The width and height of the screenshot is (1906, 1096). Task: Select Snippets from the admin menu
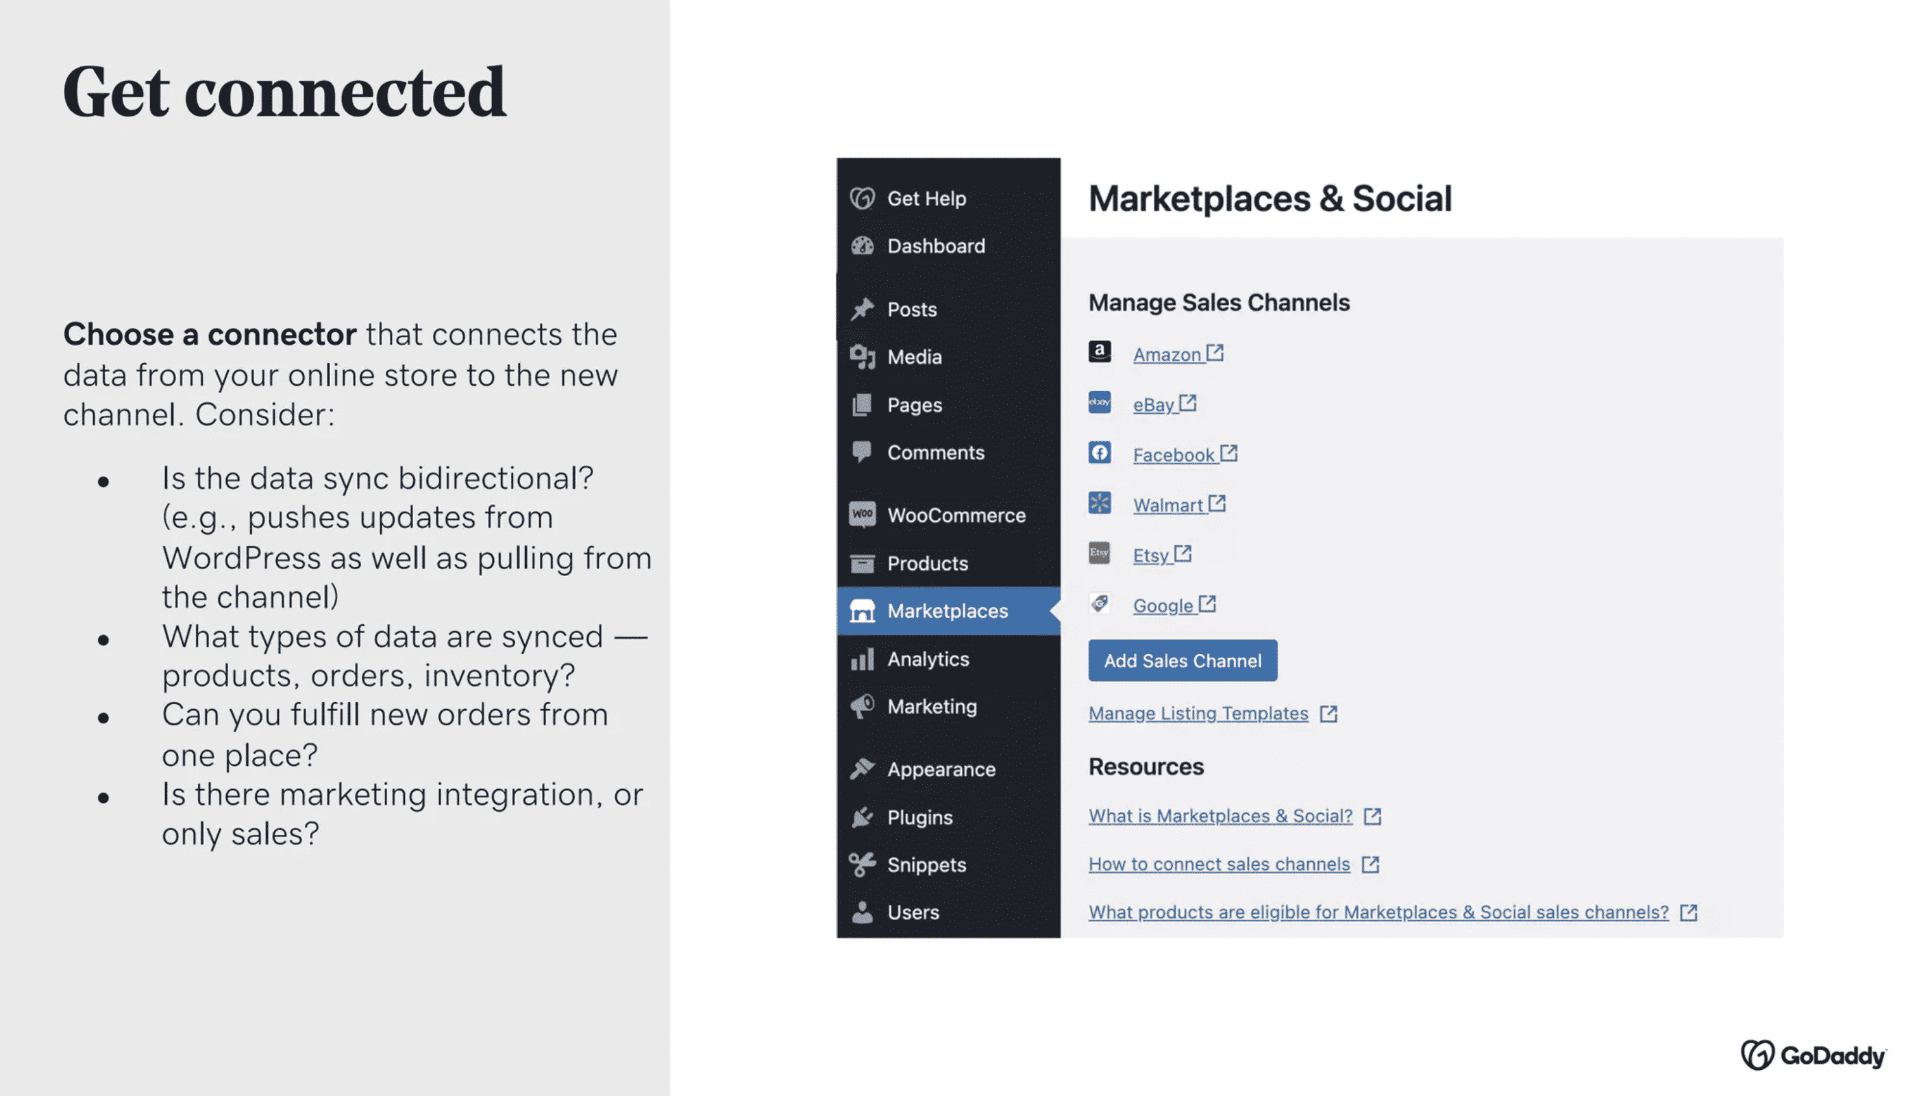948,865
